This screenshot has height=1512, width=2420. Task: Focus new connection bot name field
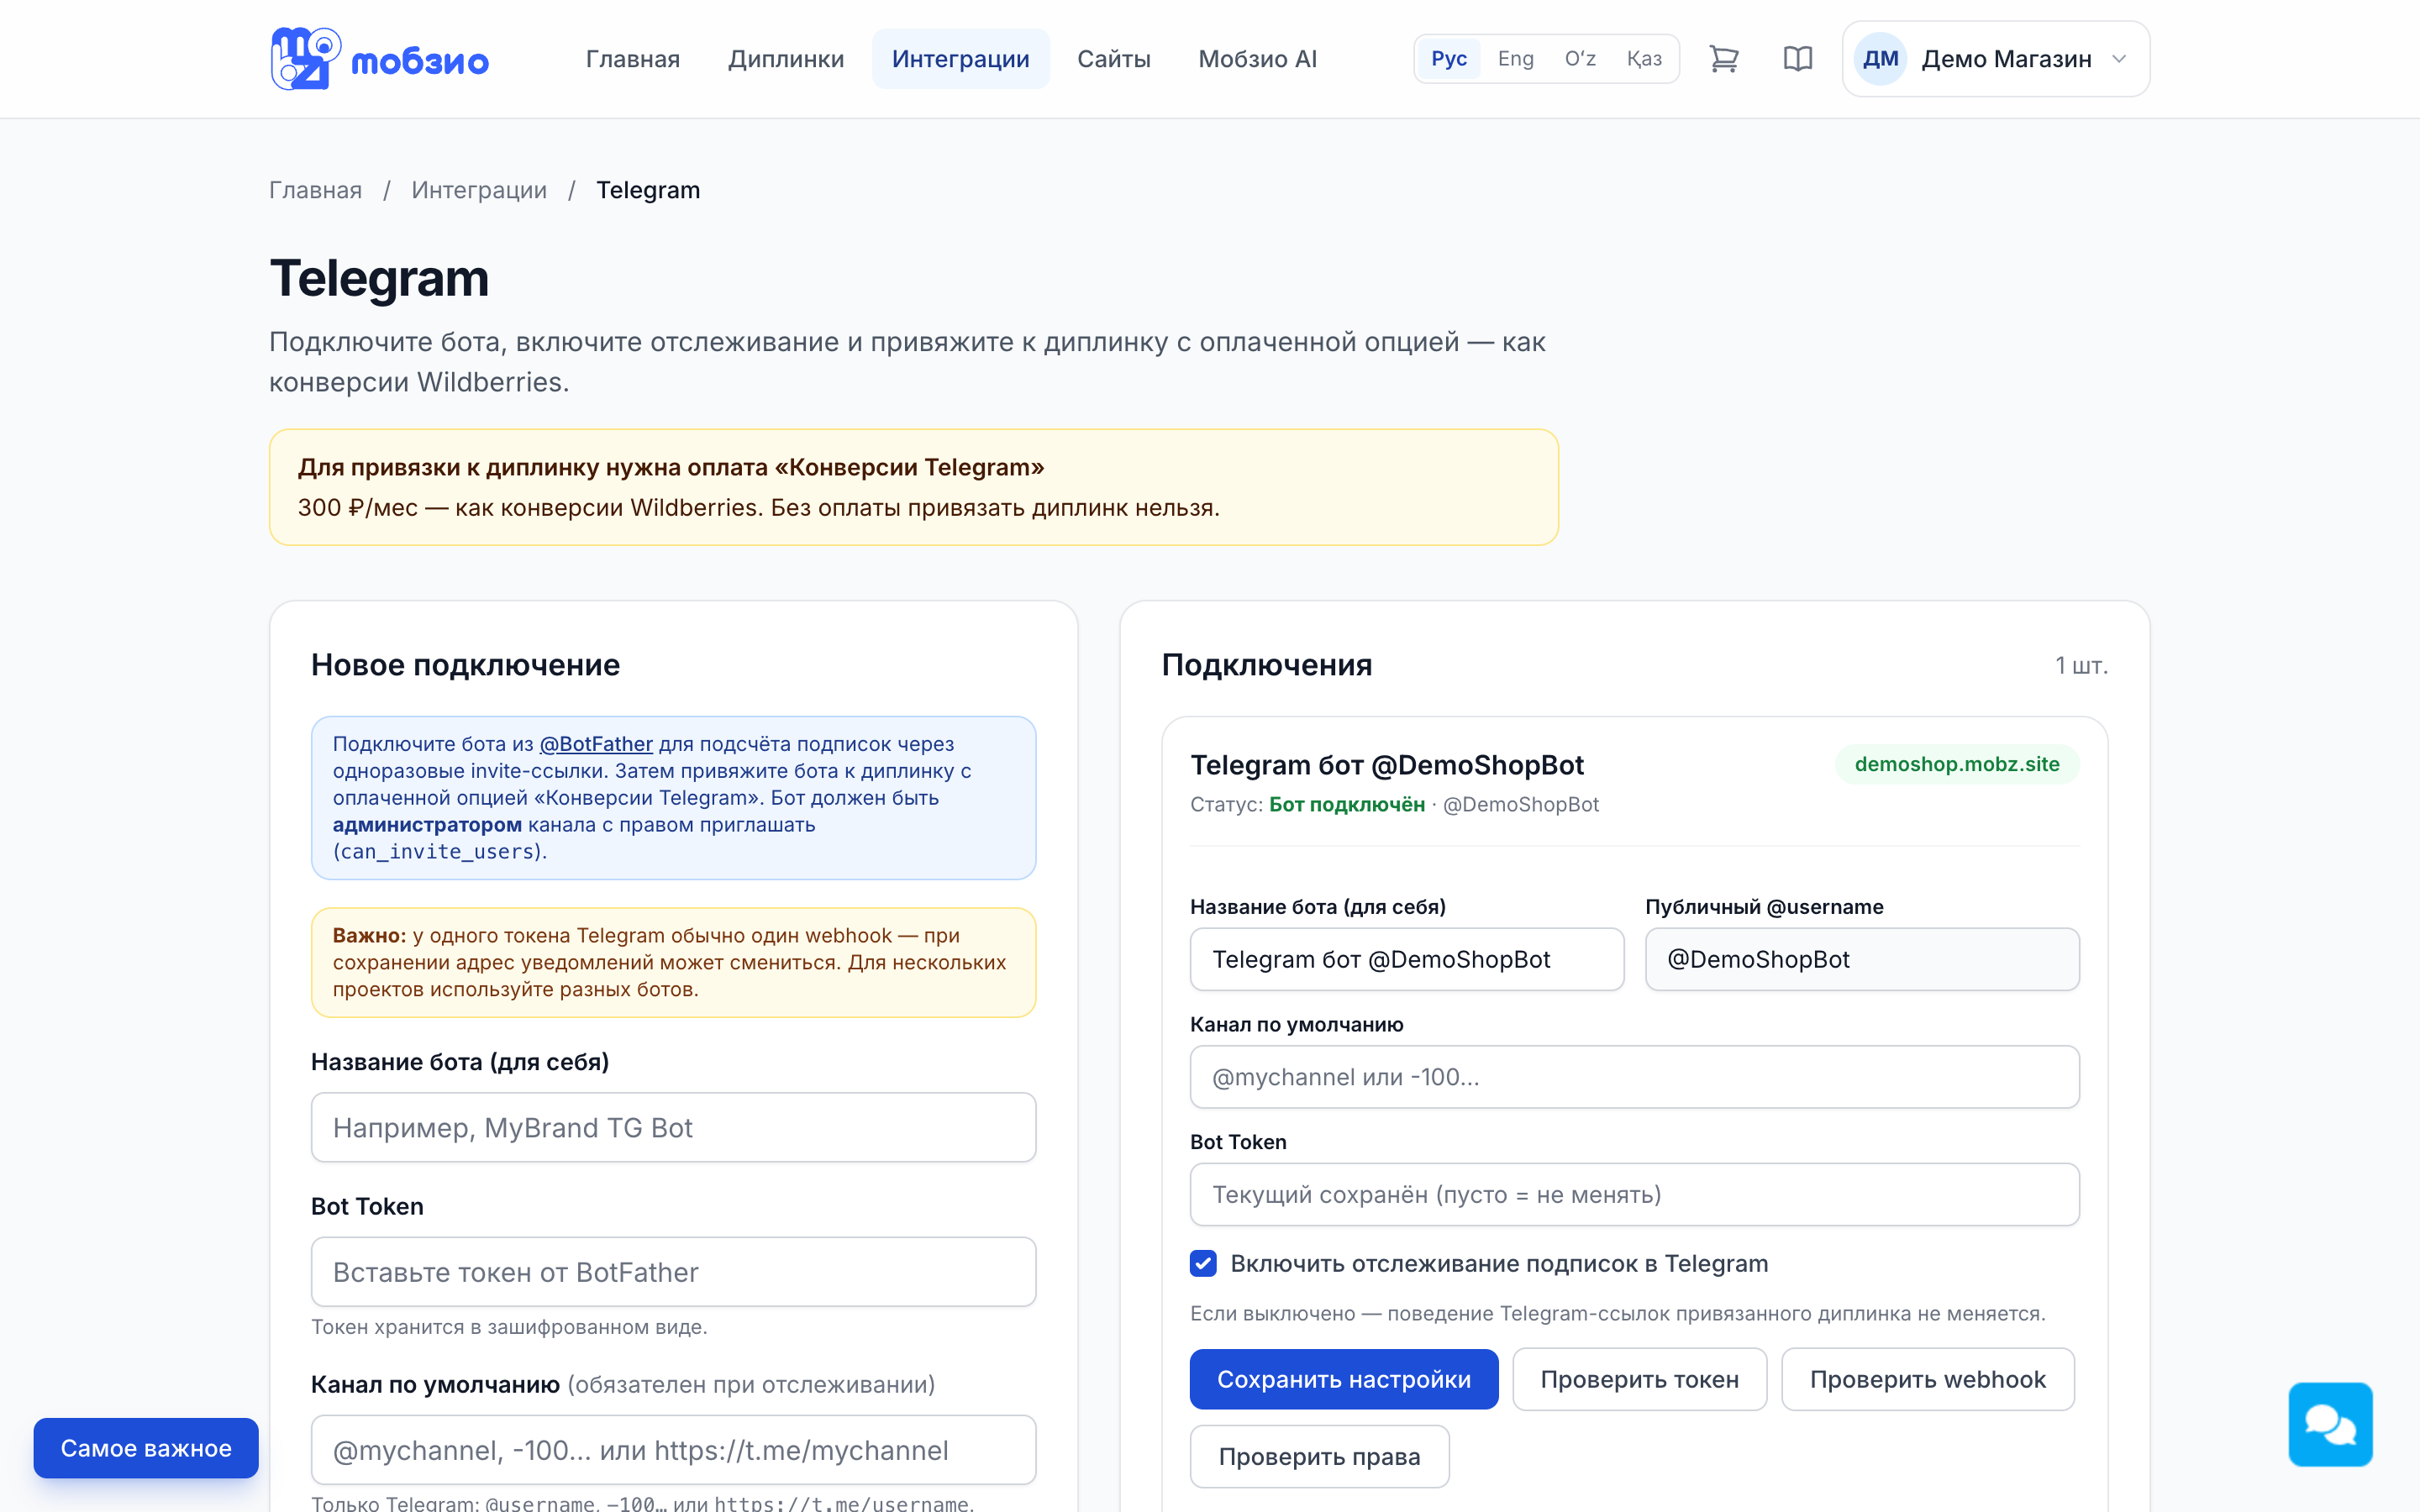click(673, 1127)
